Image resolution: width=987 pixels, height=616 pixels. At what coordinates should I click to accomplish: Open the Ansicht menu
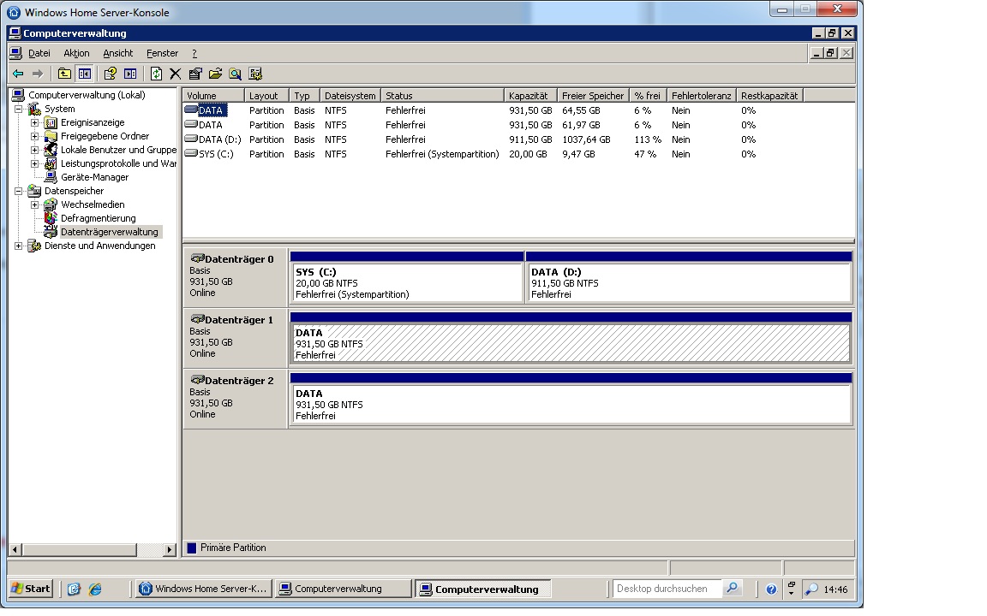coord(118,53)
